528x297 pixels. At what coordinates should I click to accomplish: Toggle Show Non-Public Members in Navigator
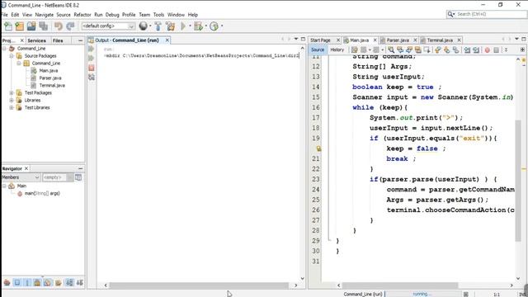[37, 282]
